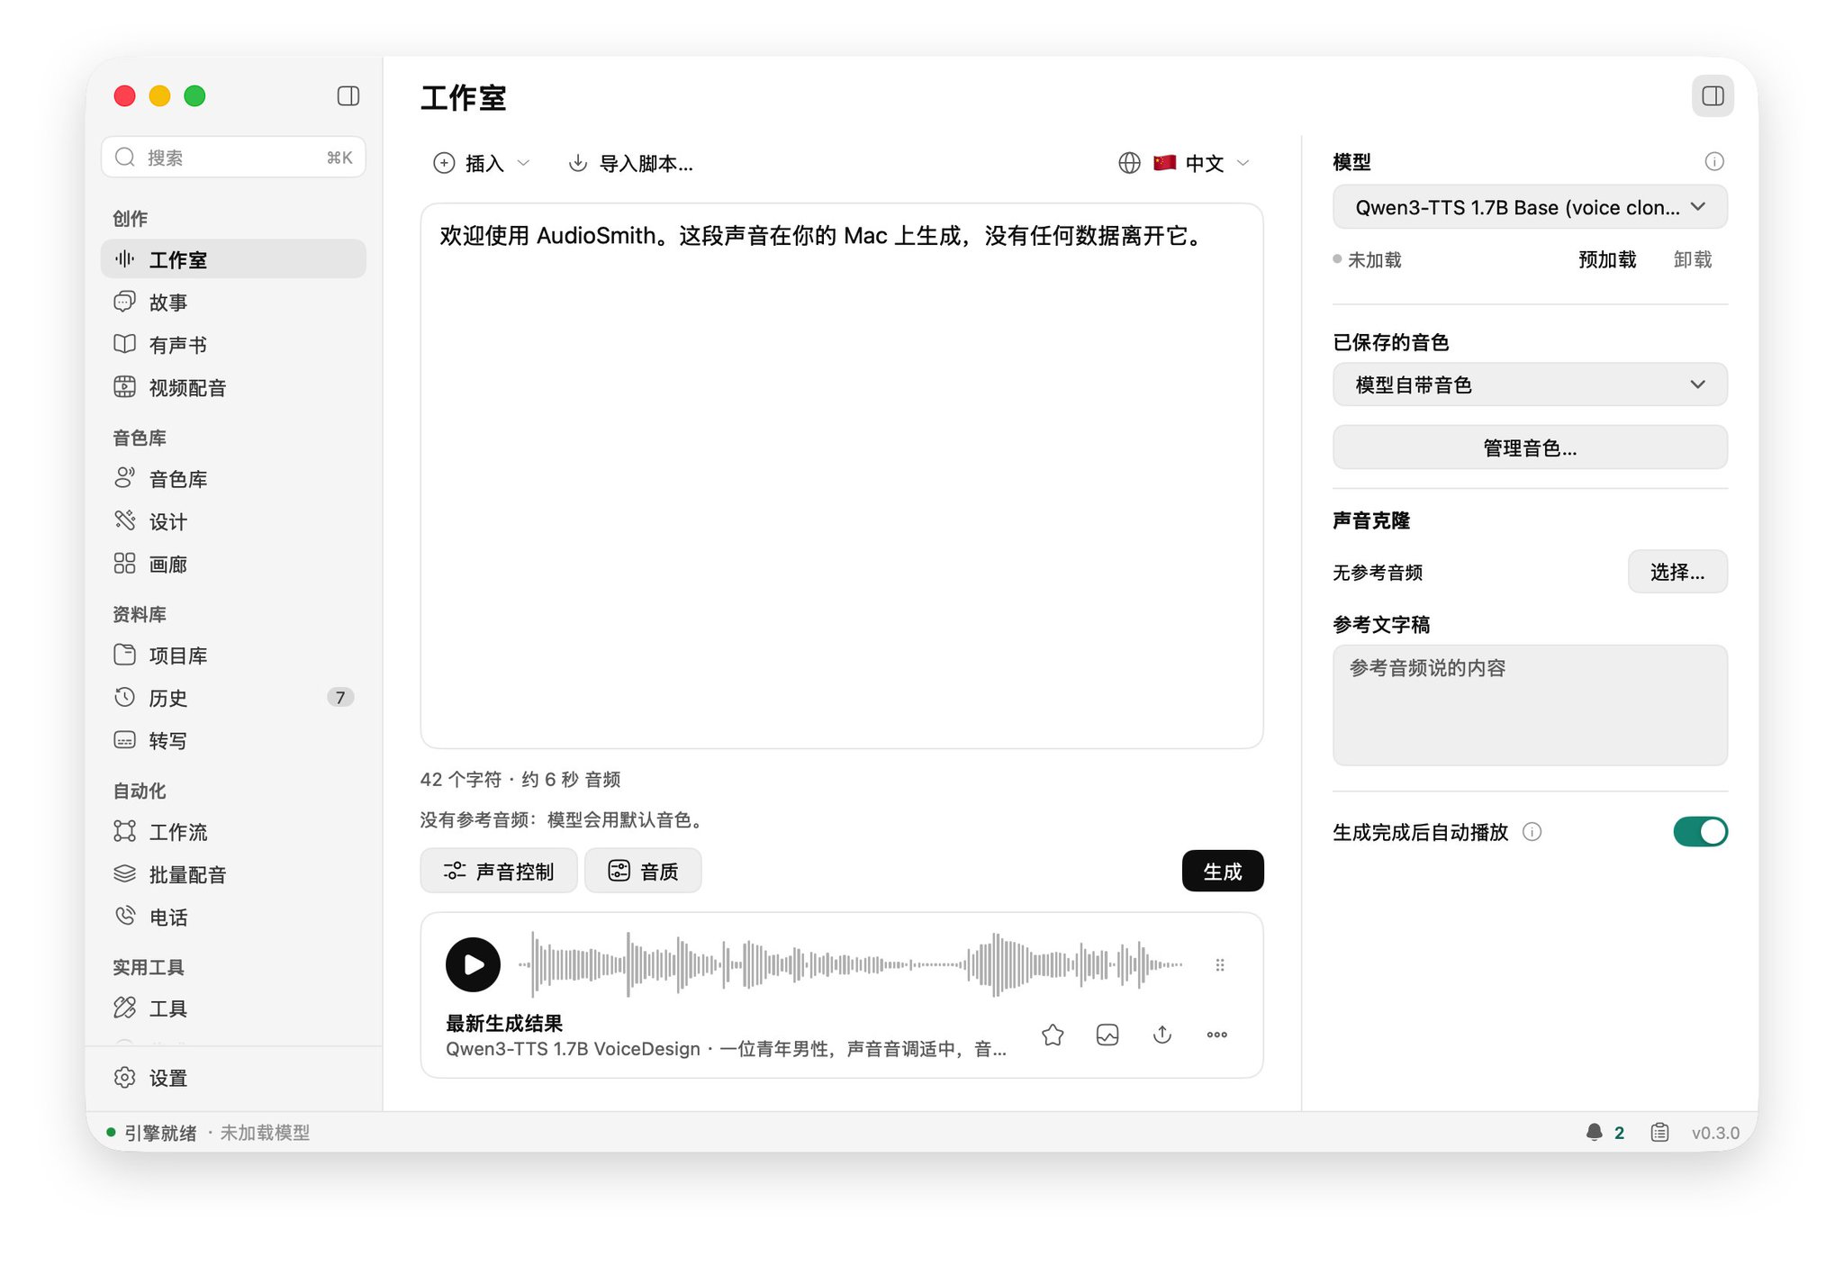Favorite the latest result with star icon
Image resolution: width=1844 pixels, height=1266 pixels.
(x=1053, y=1035)
